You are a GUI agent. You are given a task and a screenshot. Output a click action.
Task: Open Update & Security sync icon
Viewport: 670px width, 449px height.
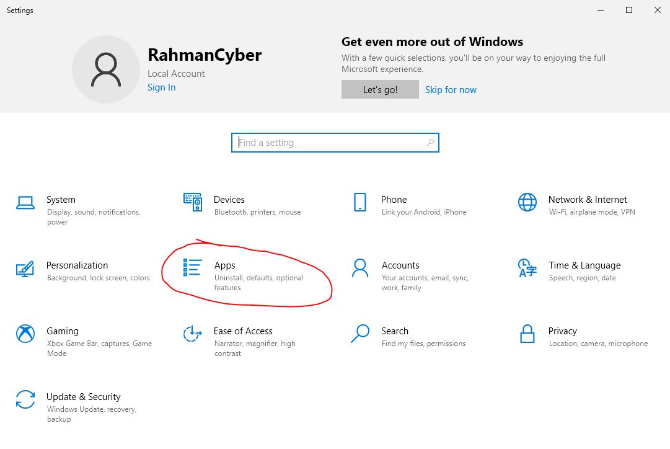[x=25, y=399]
